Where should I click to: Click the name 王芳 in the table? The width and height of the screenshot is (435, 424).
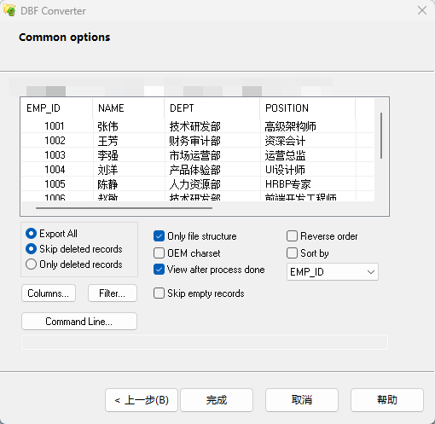(x=107, y=141)
